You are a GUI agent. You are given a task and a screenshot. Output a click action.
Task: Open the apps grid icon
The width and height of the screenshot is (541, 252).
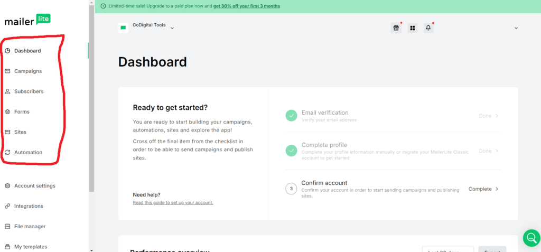click(x=412, y=28)
